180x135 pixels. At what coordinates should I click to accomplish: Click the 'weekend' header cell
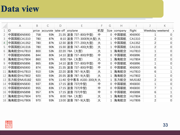point(163,30)
